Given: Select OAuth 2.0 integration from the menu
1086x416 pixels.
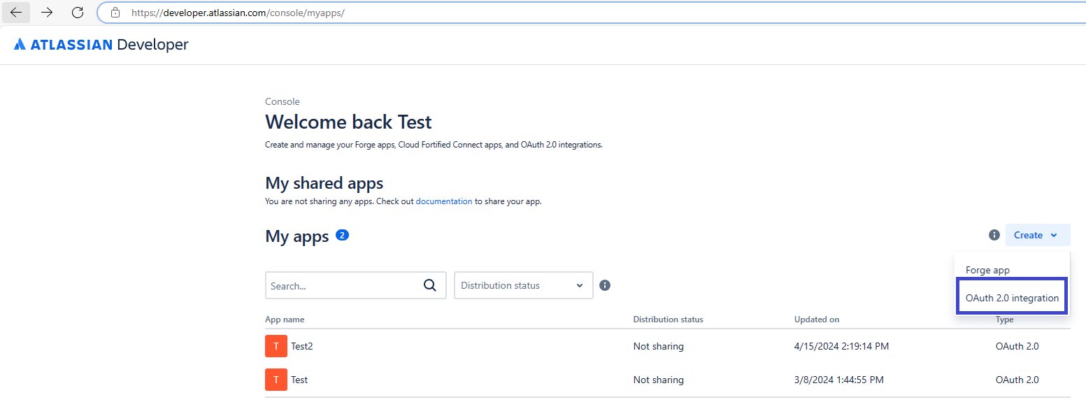Looking at the screenshot, I should [1011, 296].
